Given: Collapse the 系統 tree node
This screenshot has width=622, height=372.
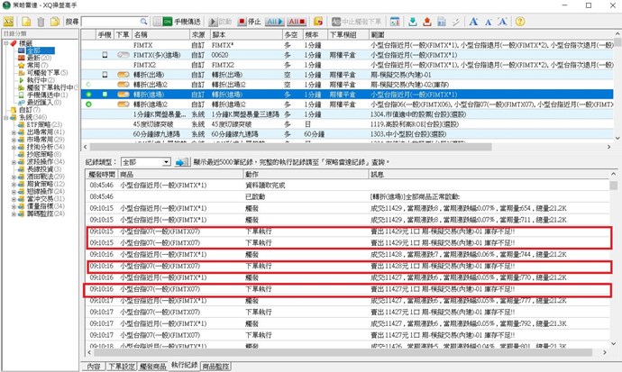Looking at the screenshot, I should pyautogui.click(x=4, y=116).
